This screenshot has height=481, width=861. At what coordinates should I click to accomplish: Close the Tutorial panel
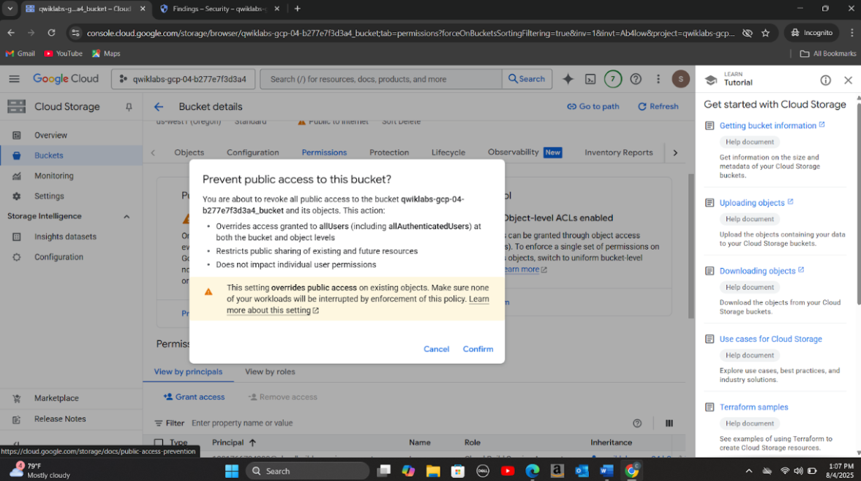coord(848,81)
